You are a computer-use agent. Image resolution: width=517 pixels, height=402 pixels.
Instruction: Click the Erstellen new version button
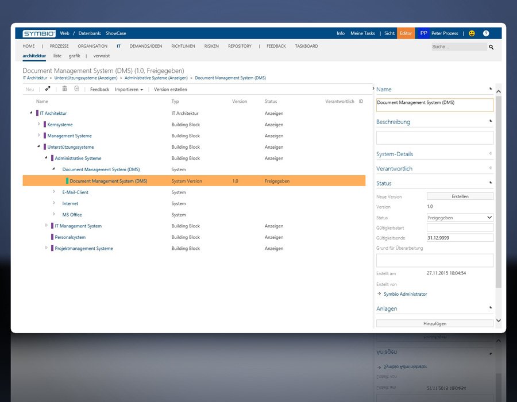click(x=460, y=196)
